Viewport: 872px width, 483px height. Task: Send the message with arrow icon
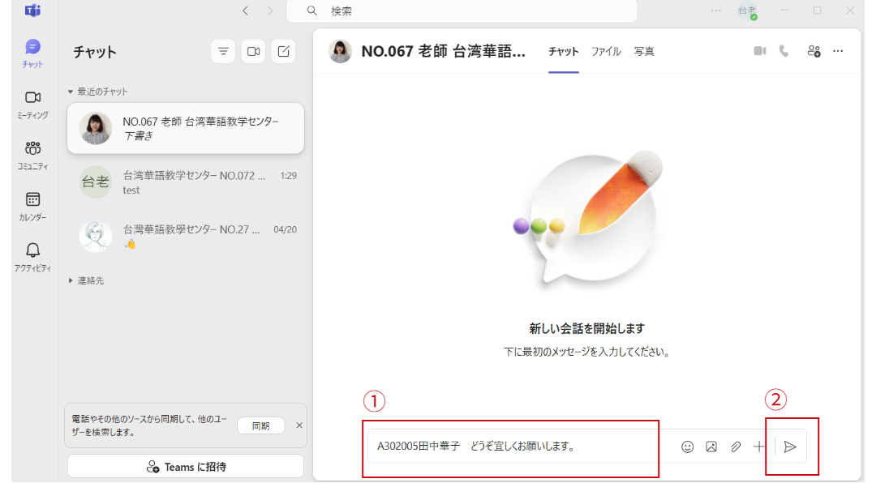(x=790, y=447)
